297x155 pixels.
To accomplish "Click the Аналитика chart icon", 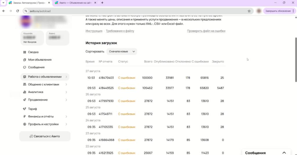I will (x=25, y=92).
